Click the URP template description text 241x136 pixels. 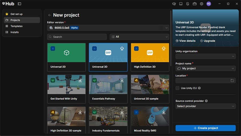click(x=205, y=31)
